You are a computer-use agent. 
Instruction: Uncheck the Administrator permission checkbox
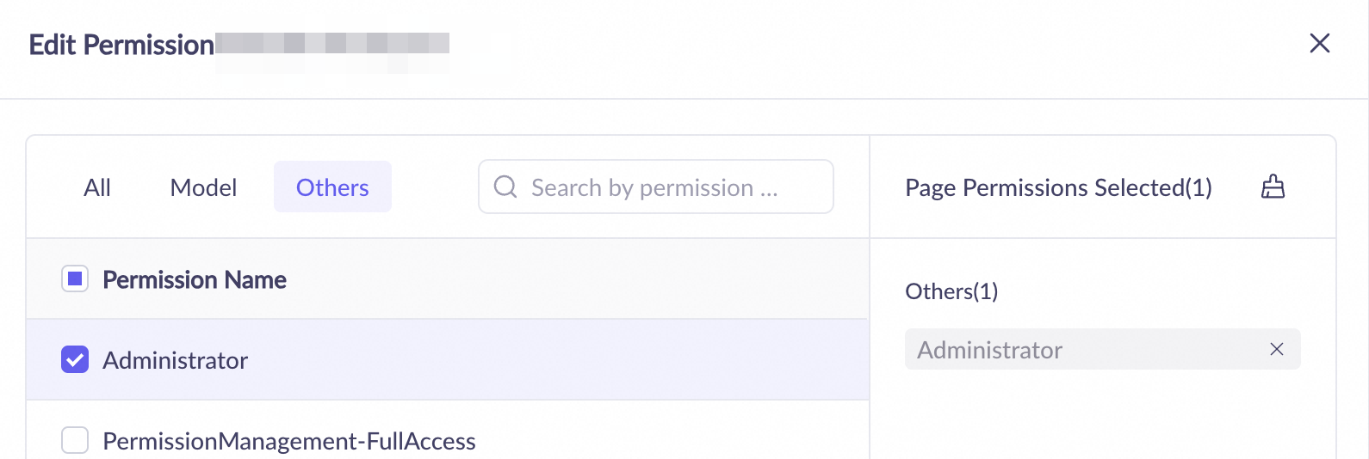pyautogui.click(x=75, y=359)
